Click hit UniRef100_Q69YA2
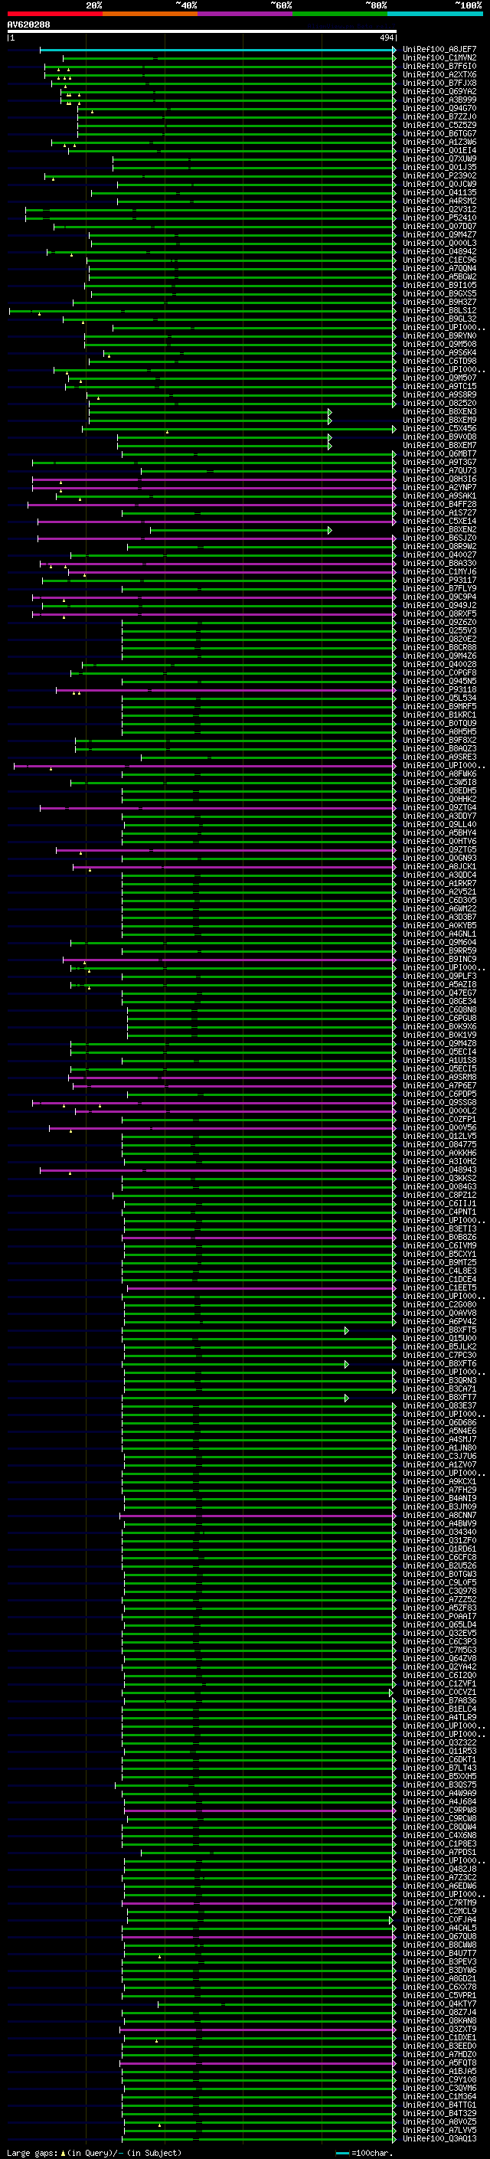The width and height of the screenshot is (490, 2159). [x=439, y=92]
